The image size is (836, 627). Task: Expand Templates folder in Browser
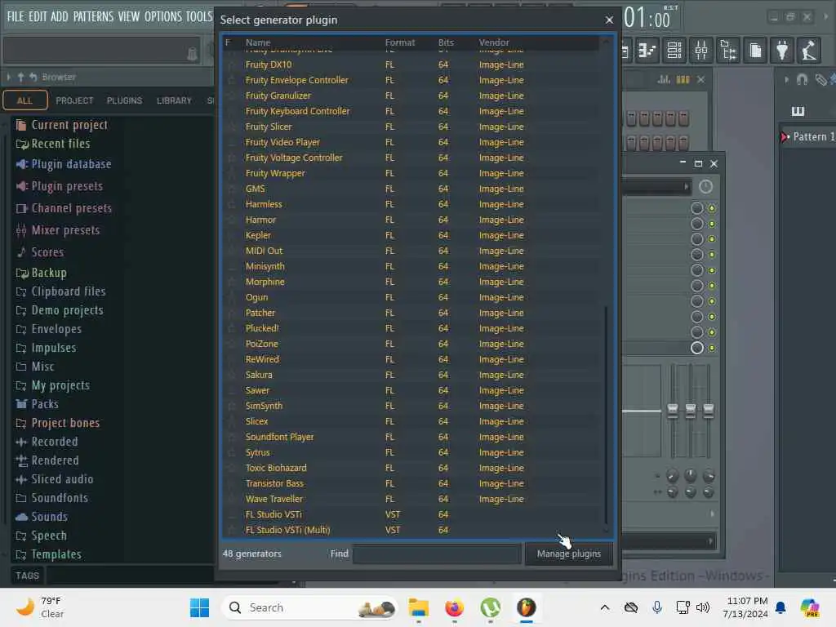tap(48, 554)
